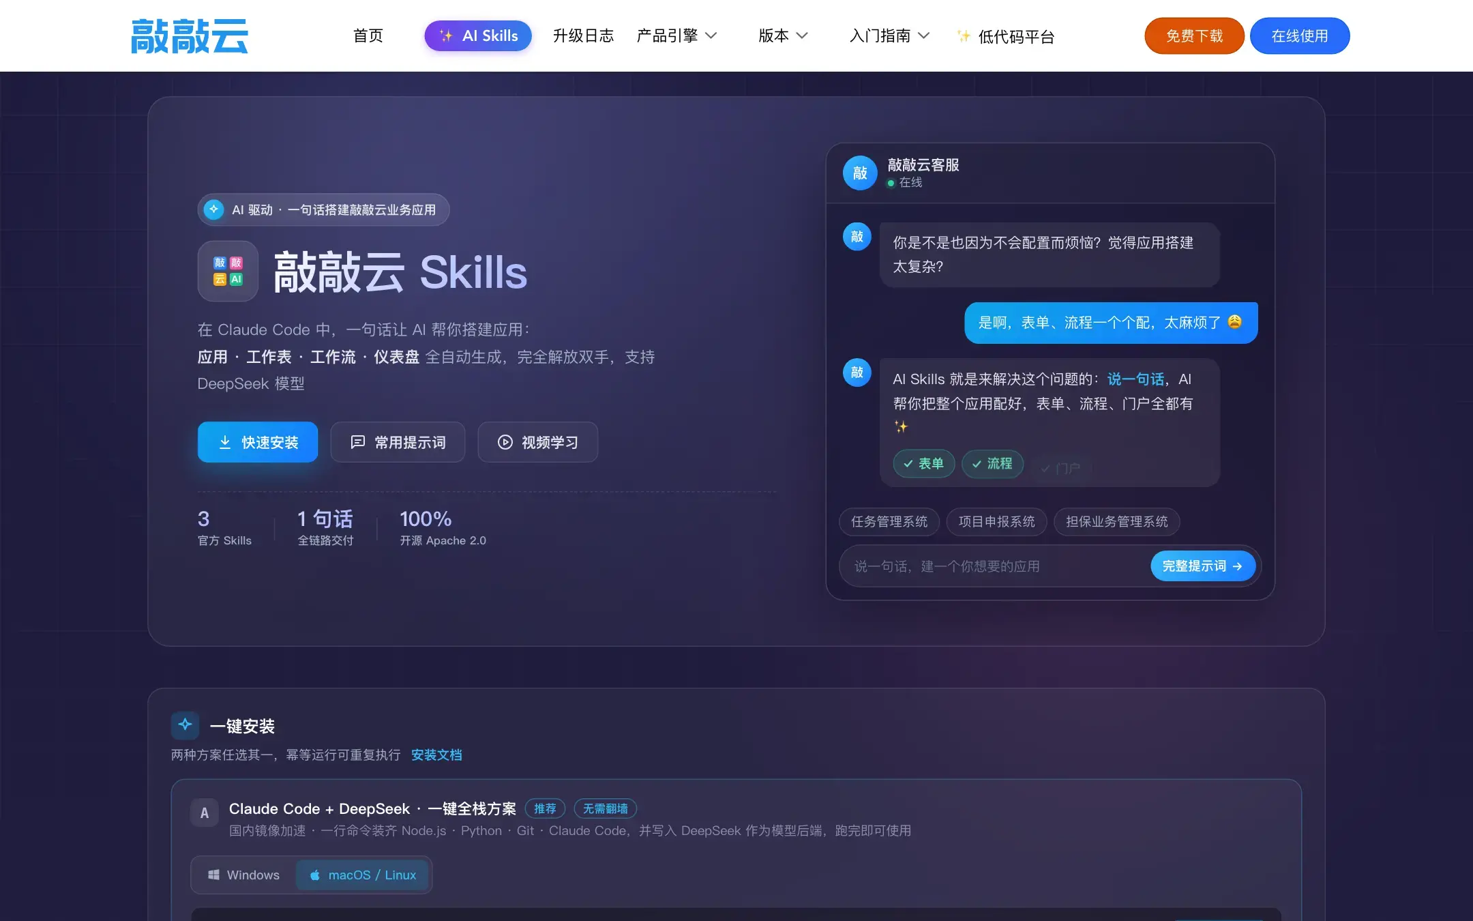Select 任务管理系统 suggestion chip
Screen dimensions: 1473x921
[889, 522]
